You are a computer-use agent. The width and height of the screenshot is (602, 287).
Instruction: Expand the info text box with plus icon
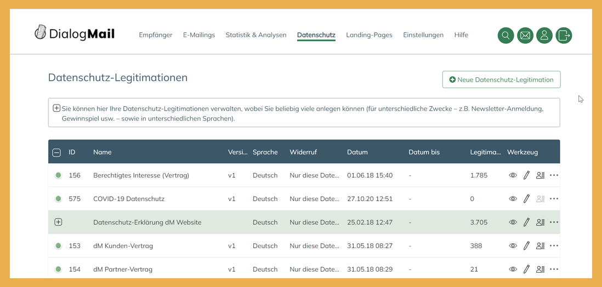(x=56, y=108)
